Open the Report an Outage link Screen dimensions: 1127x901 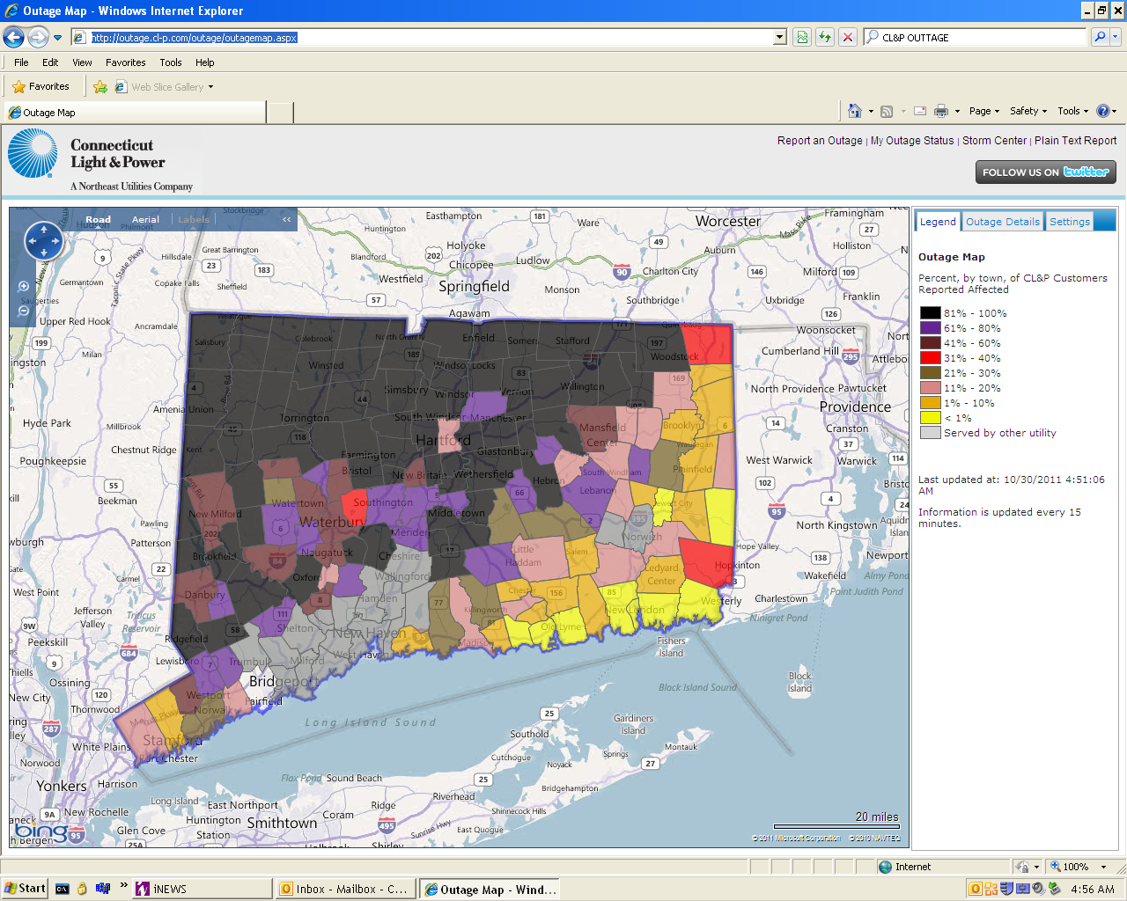[820, 141]
